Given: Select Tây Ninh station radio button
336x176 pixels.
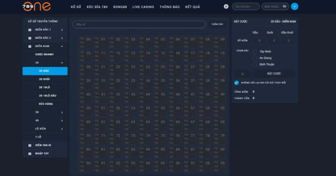Looking at the screenshot, I should [255, 51].
